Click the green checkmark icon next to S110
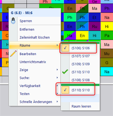The image size is (113, 116). [65, 72]
